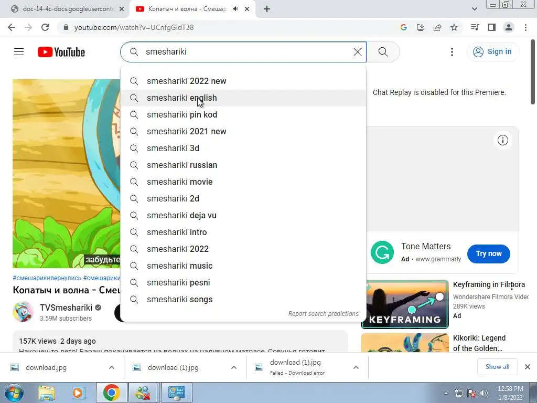537x403 pixels.
Task: Expand options for failed download (1).jpg
Action: tap(356, 367)
